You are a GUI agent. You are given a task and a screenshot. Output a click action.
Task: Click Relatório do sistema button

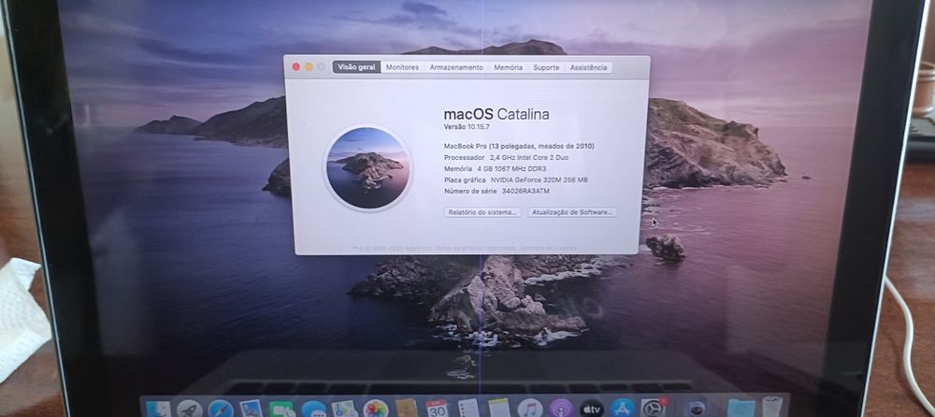(482, 212)
